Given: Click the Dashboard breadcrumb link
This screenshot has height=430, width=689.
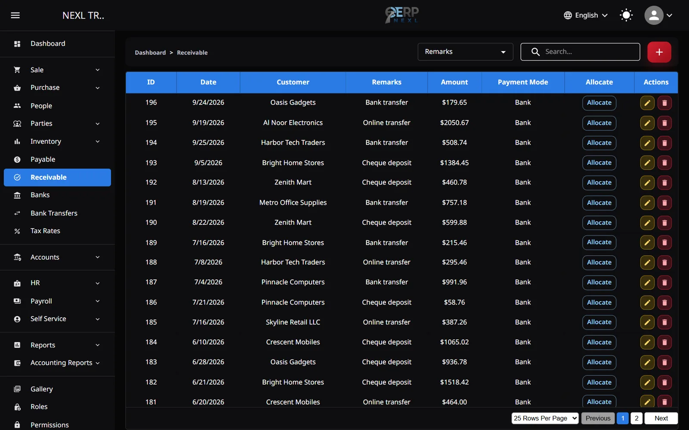Looking at the screenshot, I should tap(150, 52).
